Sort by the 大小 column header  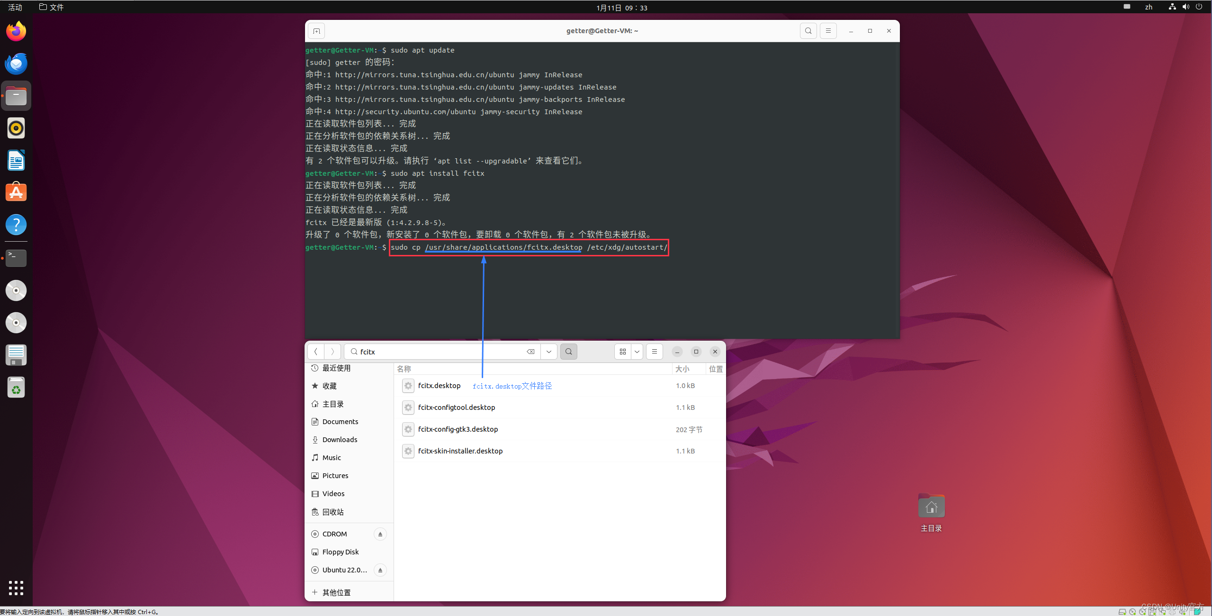coord(682,369)
